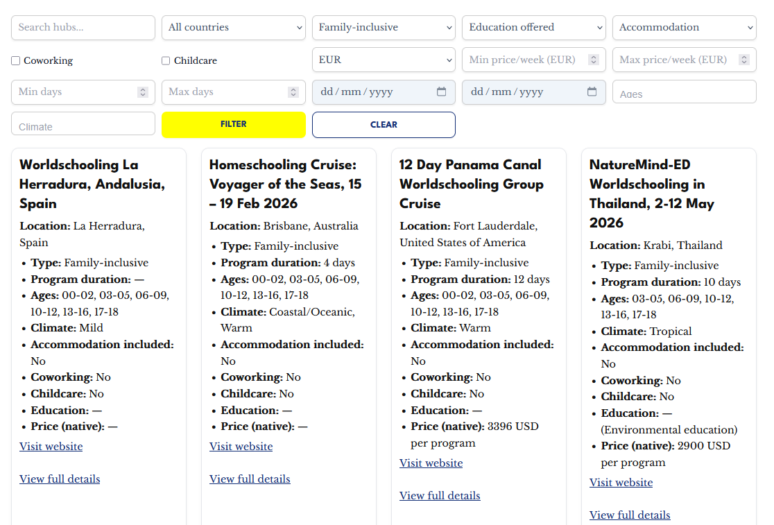Enable the Childcare checkbox
Screen dimensions: 774x525
165,60
